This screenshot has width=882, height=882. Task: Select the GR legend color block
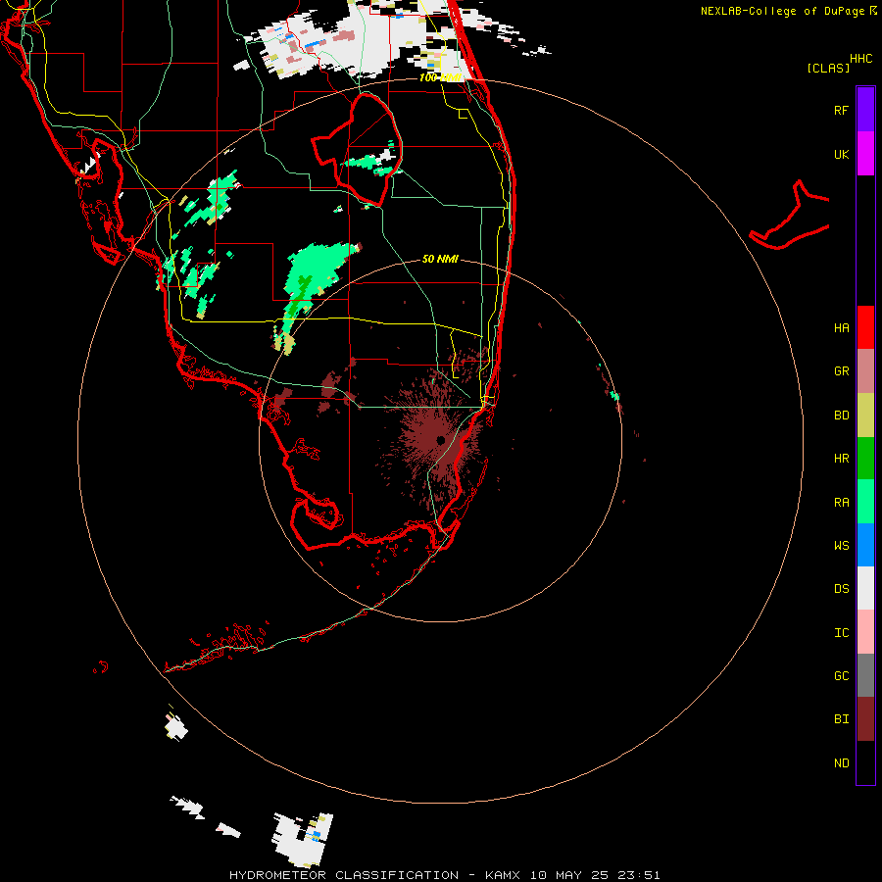865,371
